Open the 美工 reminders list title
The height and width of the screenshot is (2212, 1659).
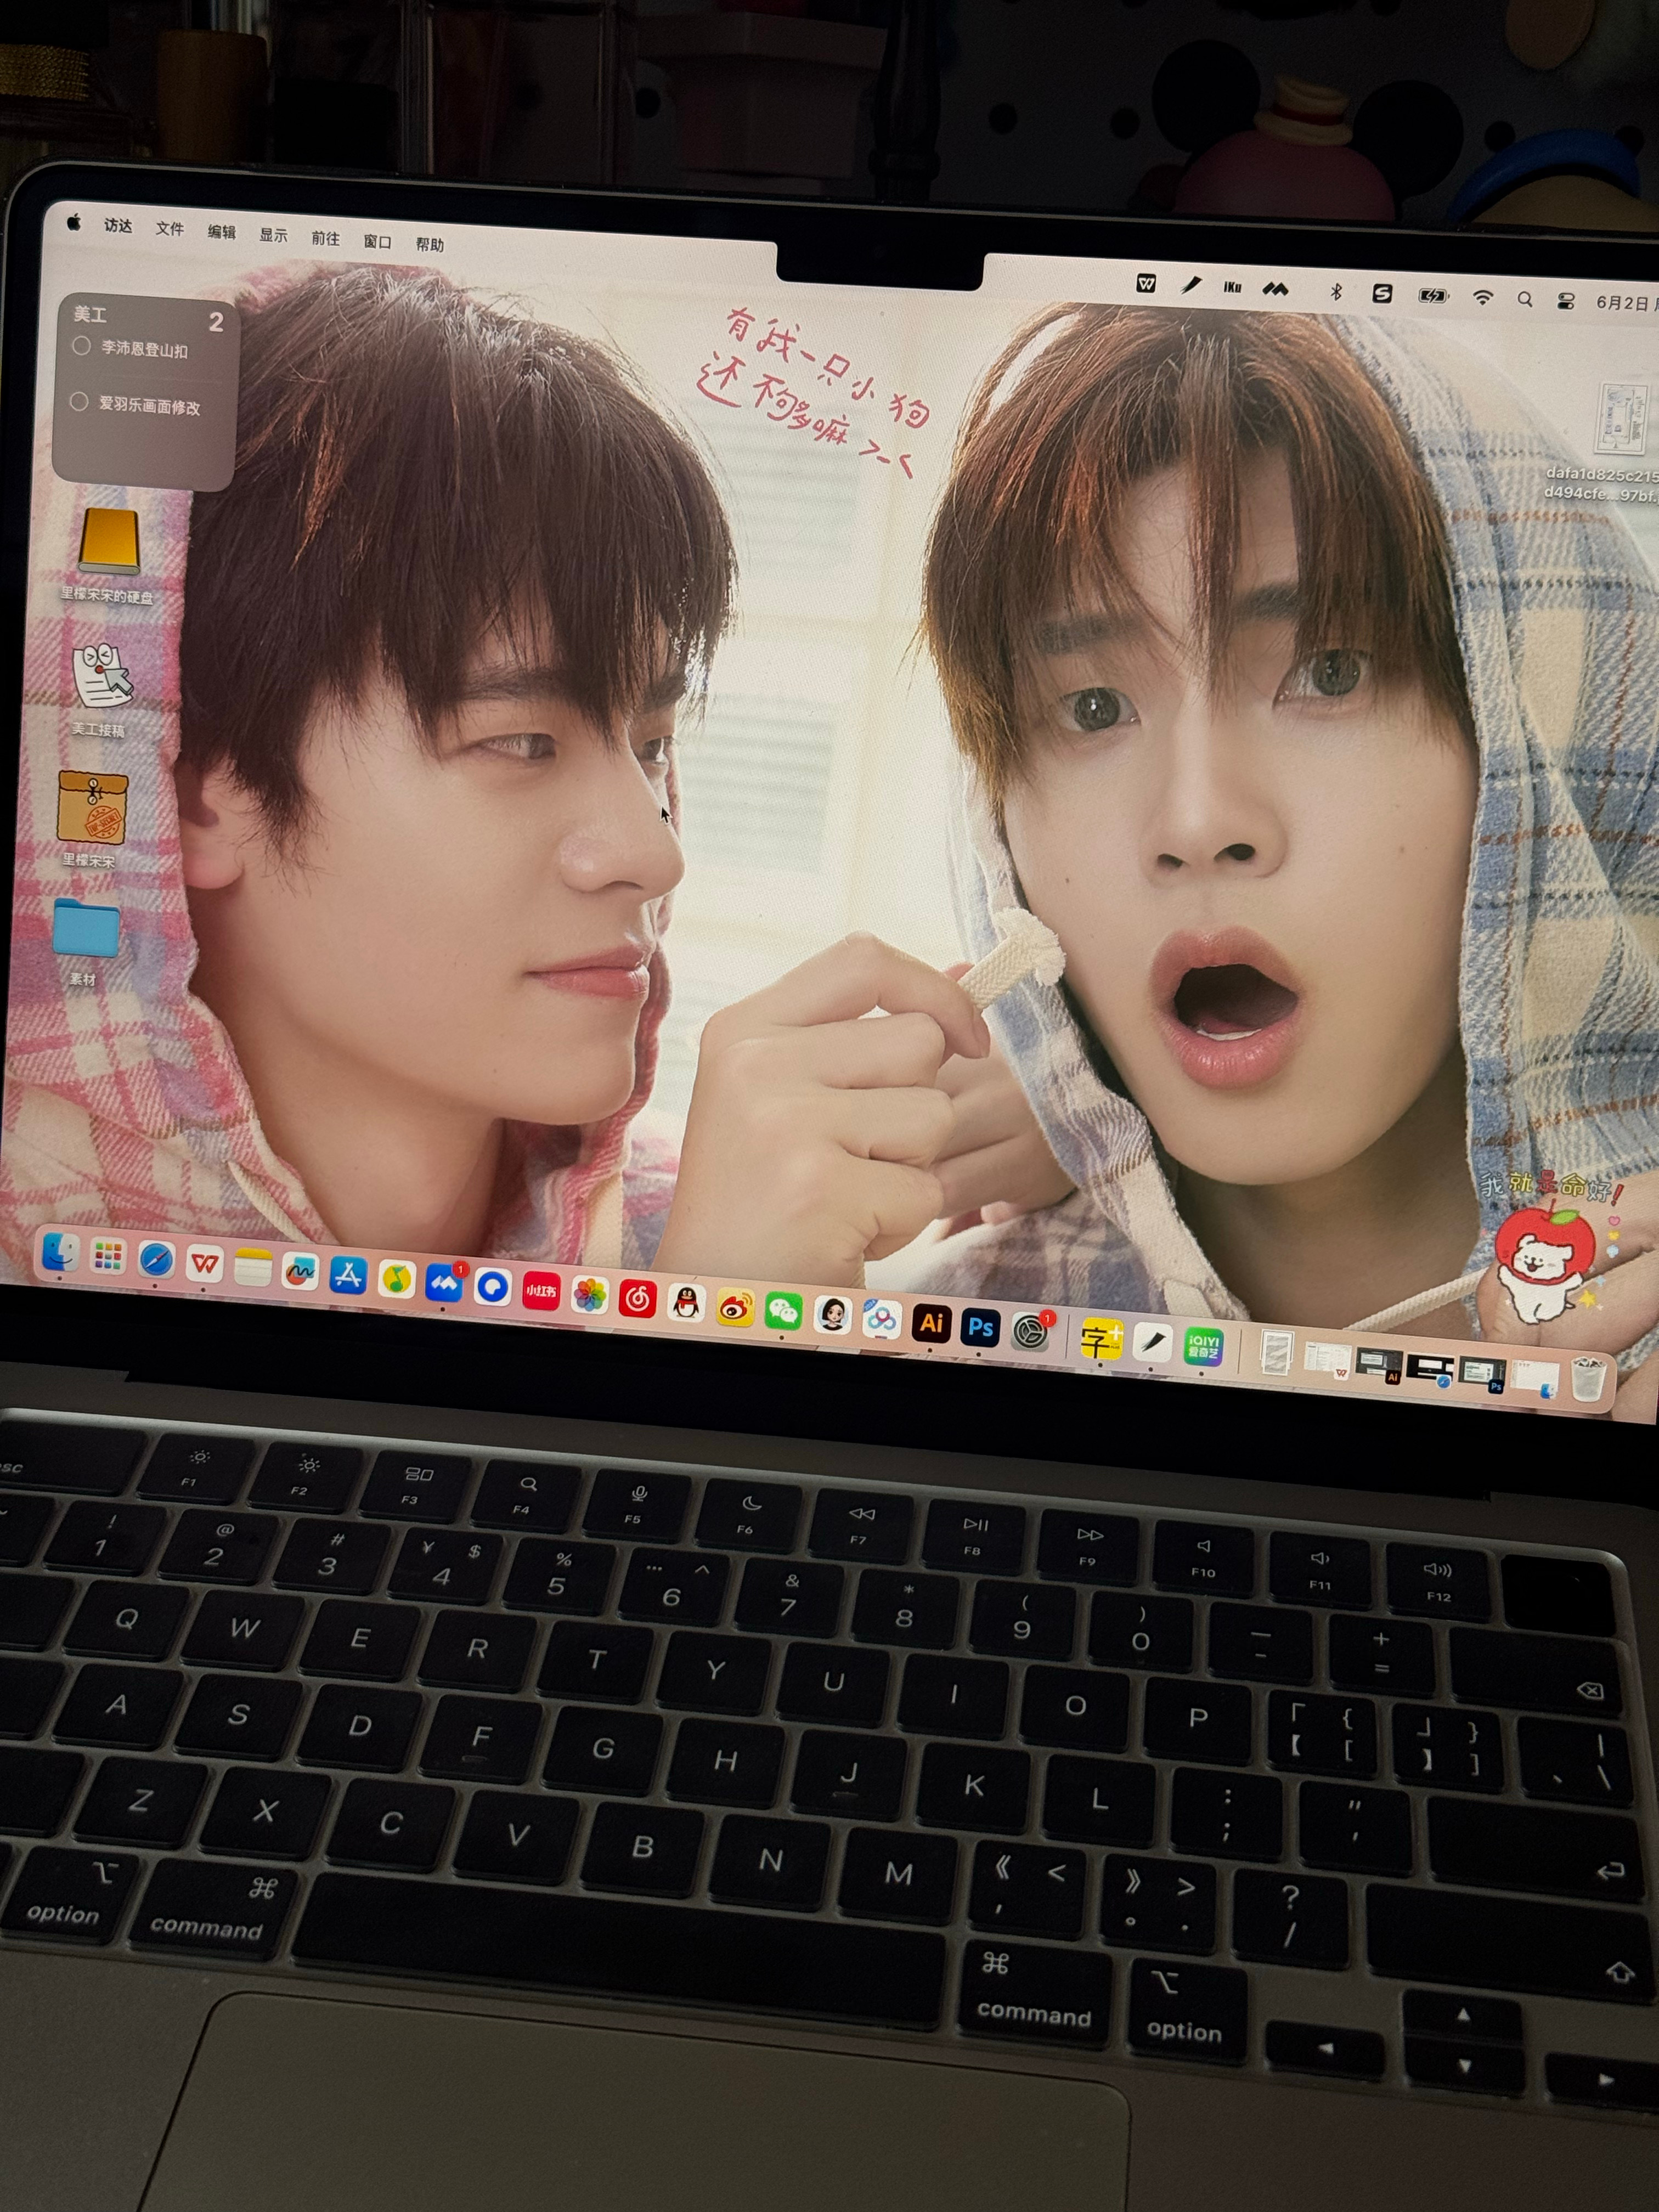click(90, 314)
